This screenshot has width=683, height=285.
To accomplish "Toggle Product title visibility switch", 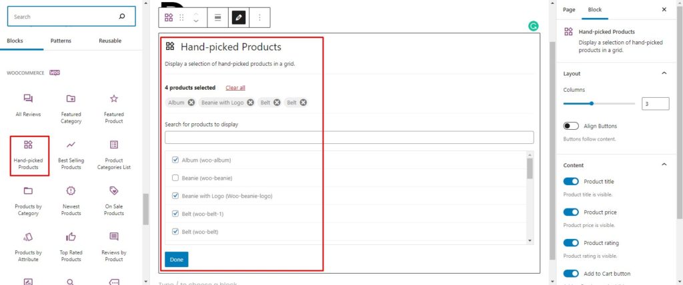I will click(x=571, y=181).
